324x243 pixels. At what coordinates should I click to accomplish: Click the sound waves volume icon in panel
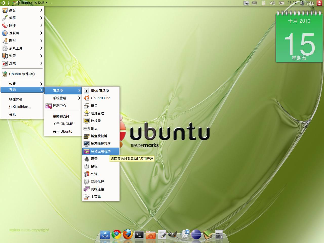[272, 3]
